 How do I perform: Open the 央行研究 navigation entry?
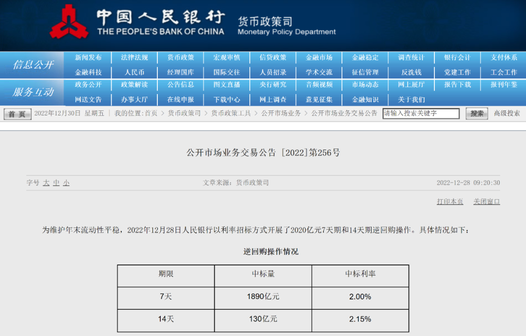[x=273, y=85]
